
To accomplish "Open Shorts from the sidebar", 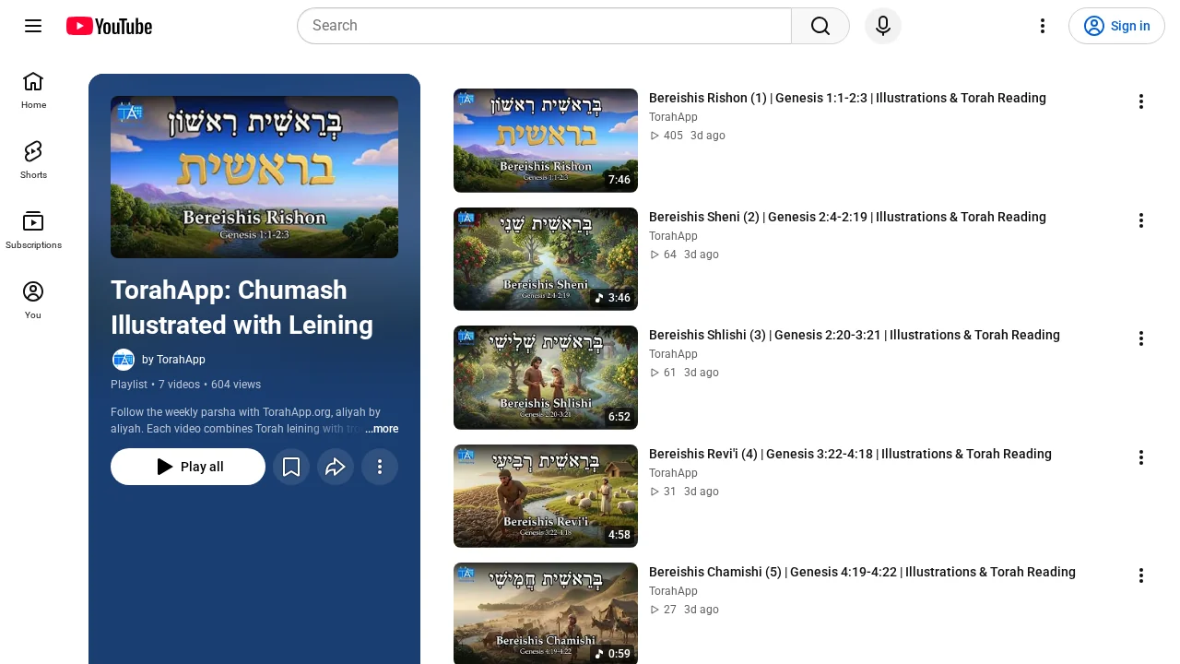I will pos(33,160).
